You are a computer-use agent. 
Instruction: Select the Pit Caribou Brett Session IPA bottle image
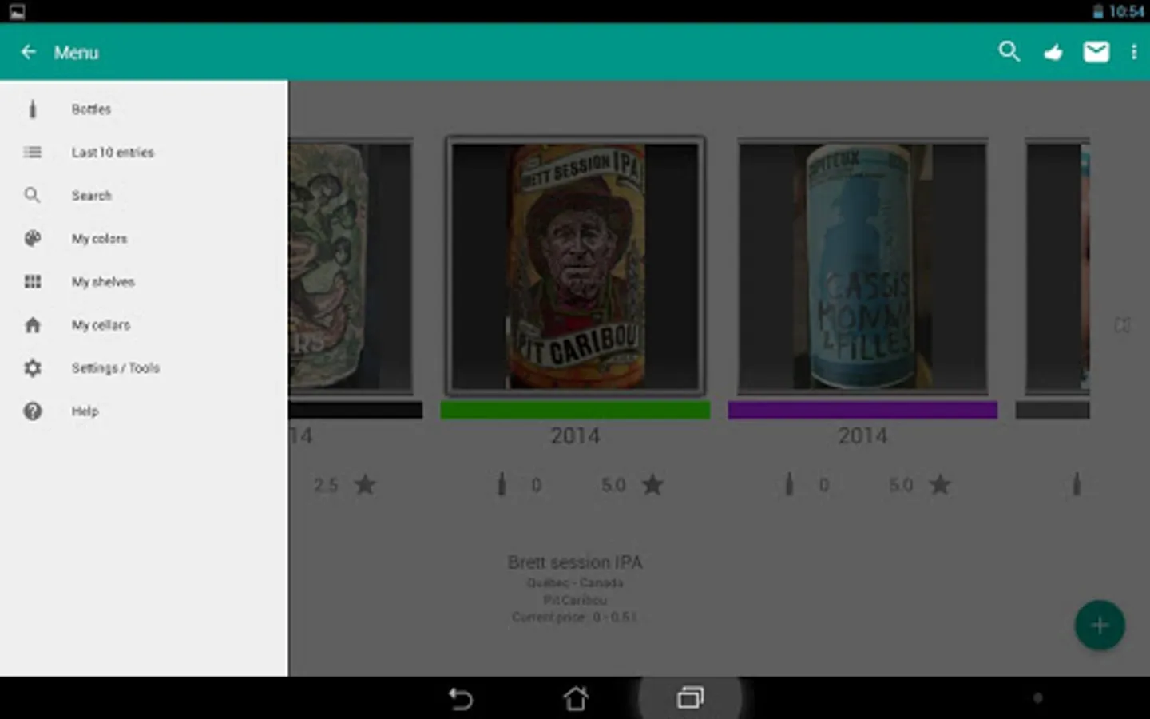coord(575,266)
